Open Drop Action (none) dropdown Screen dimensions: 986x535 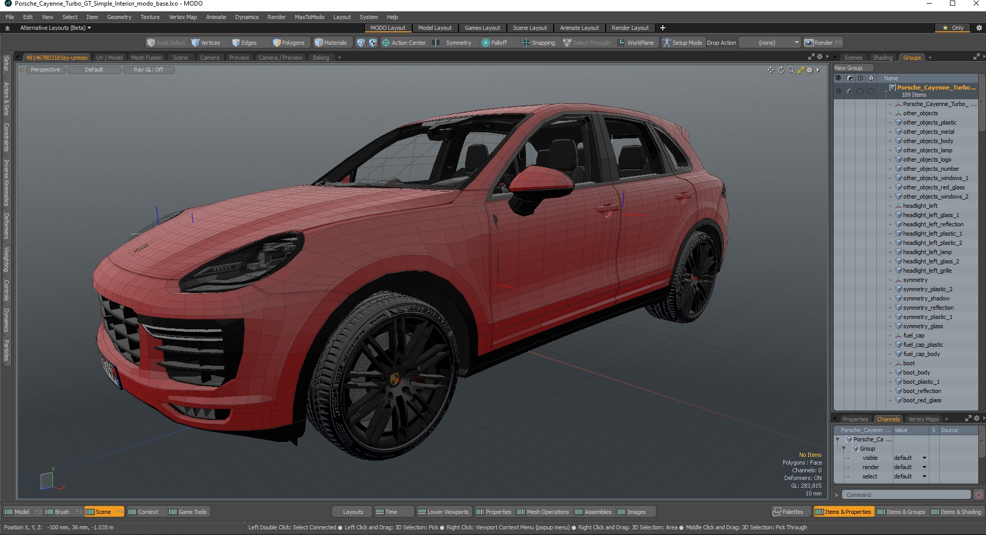pyautogui.click(x=770, y=43)
